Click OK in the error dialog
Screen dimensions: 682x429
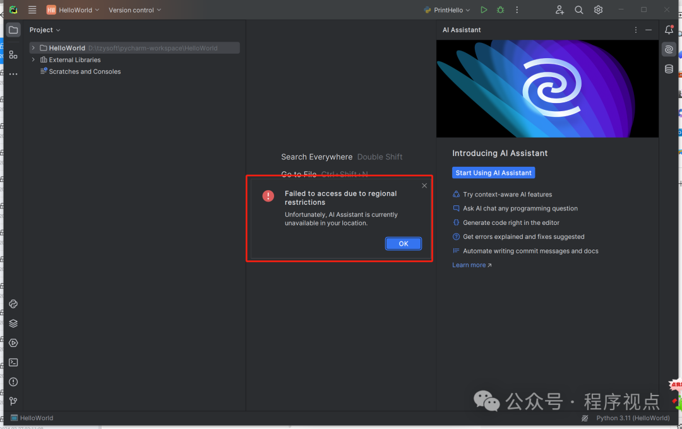403,244
